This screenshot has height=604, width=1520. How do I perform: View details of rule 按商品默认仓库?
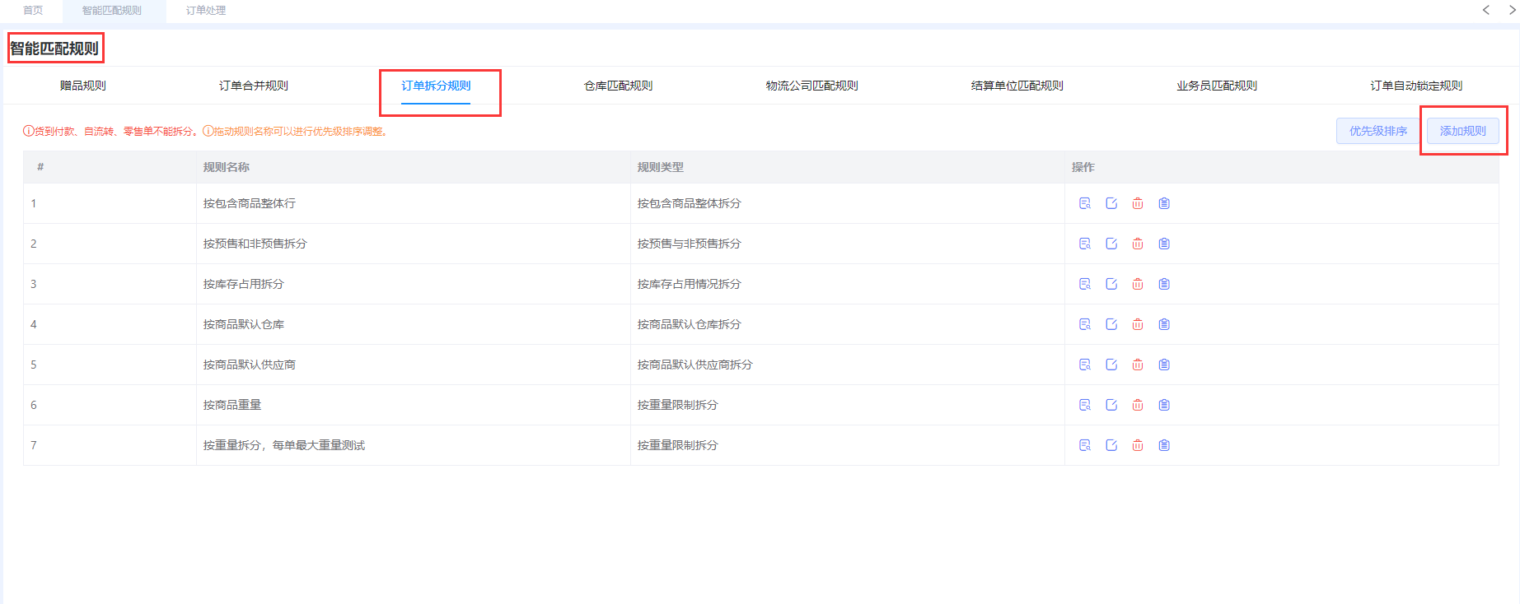(1085, 324)
